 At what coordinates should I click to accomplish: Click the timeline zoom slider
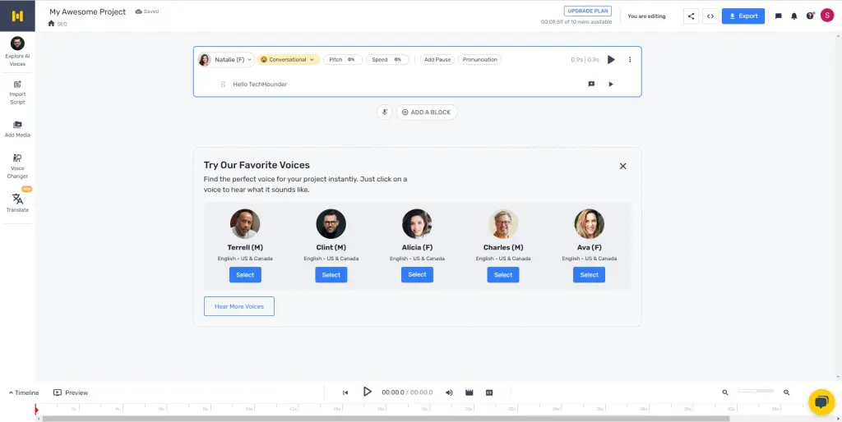tap(756, 392)
